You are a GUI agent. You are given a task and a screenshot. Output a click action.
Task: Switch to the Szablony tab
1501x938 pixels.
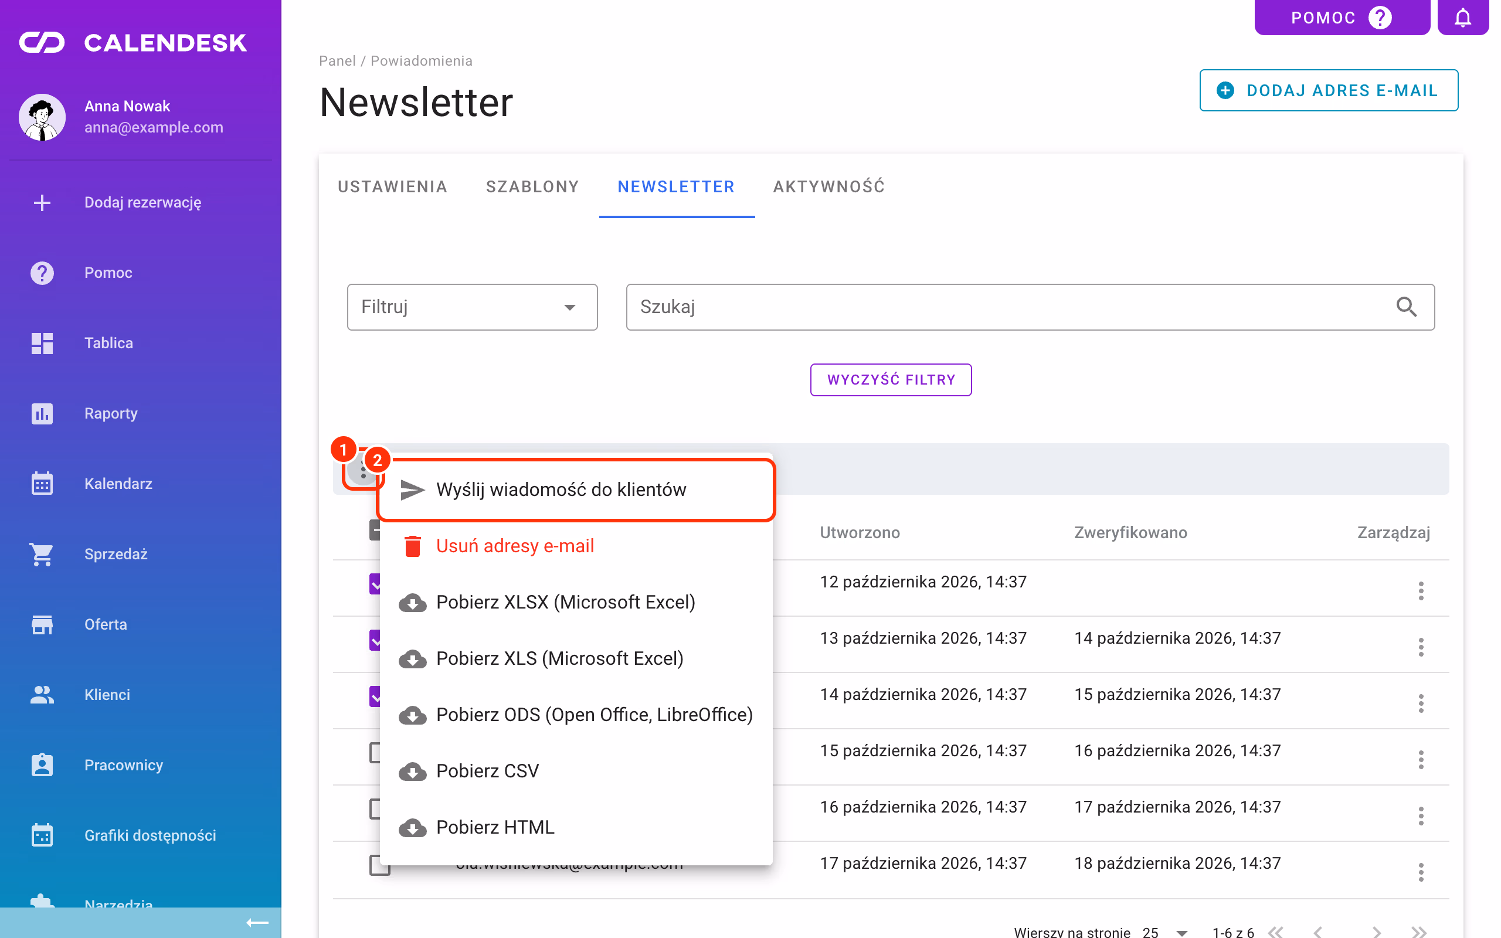(x=532, y=187)
